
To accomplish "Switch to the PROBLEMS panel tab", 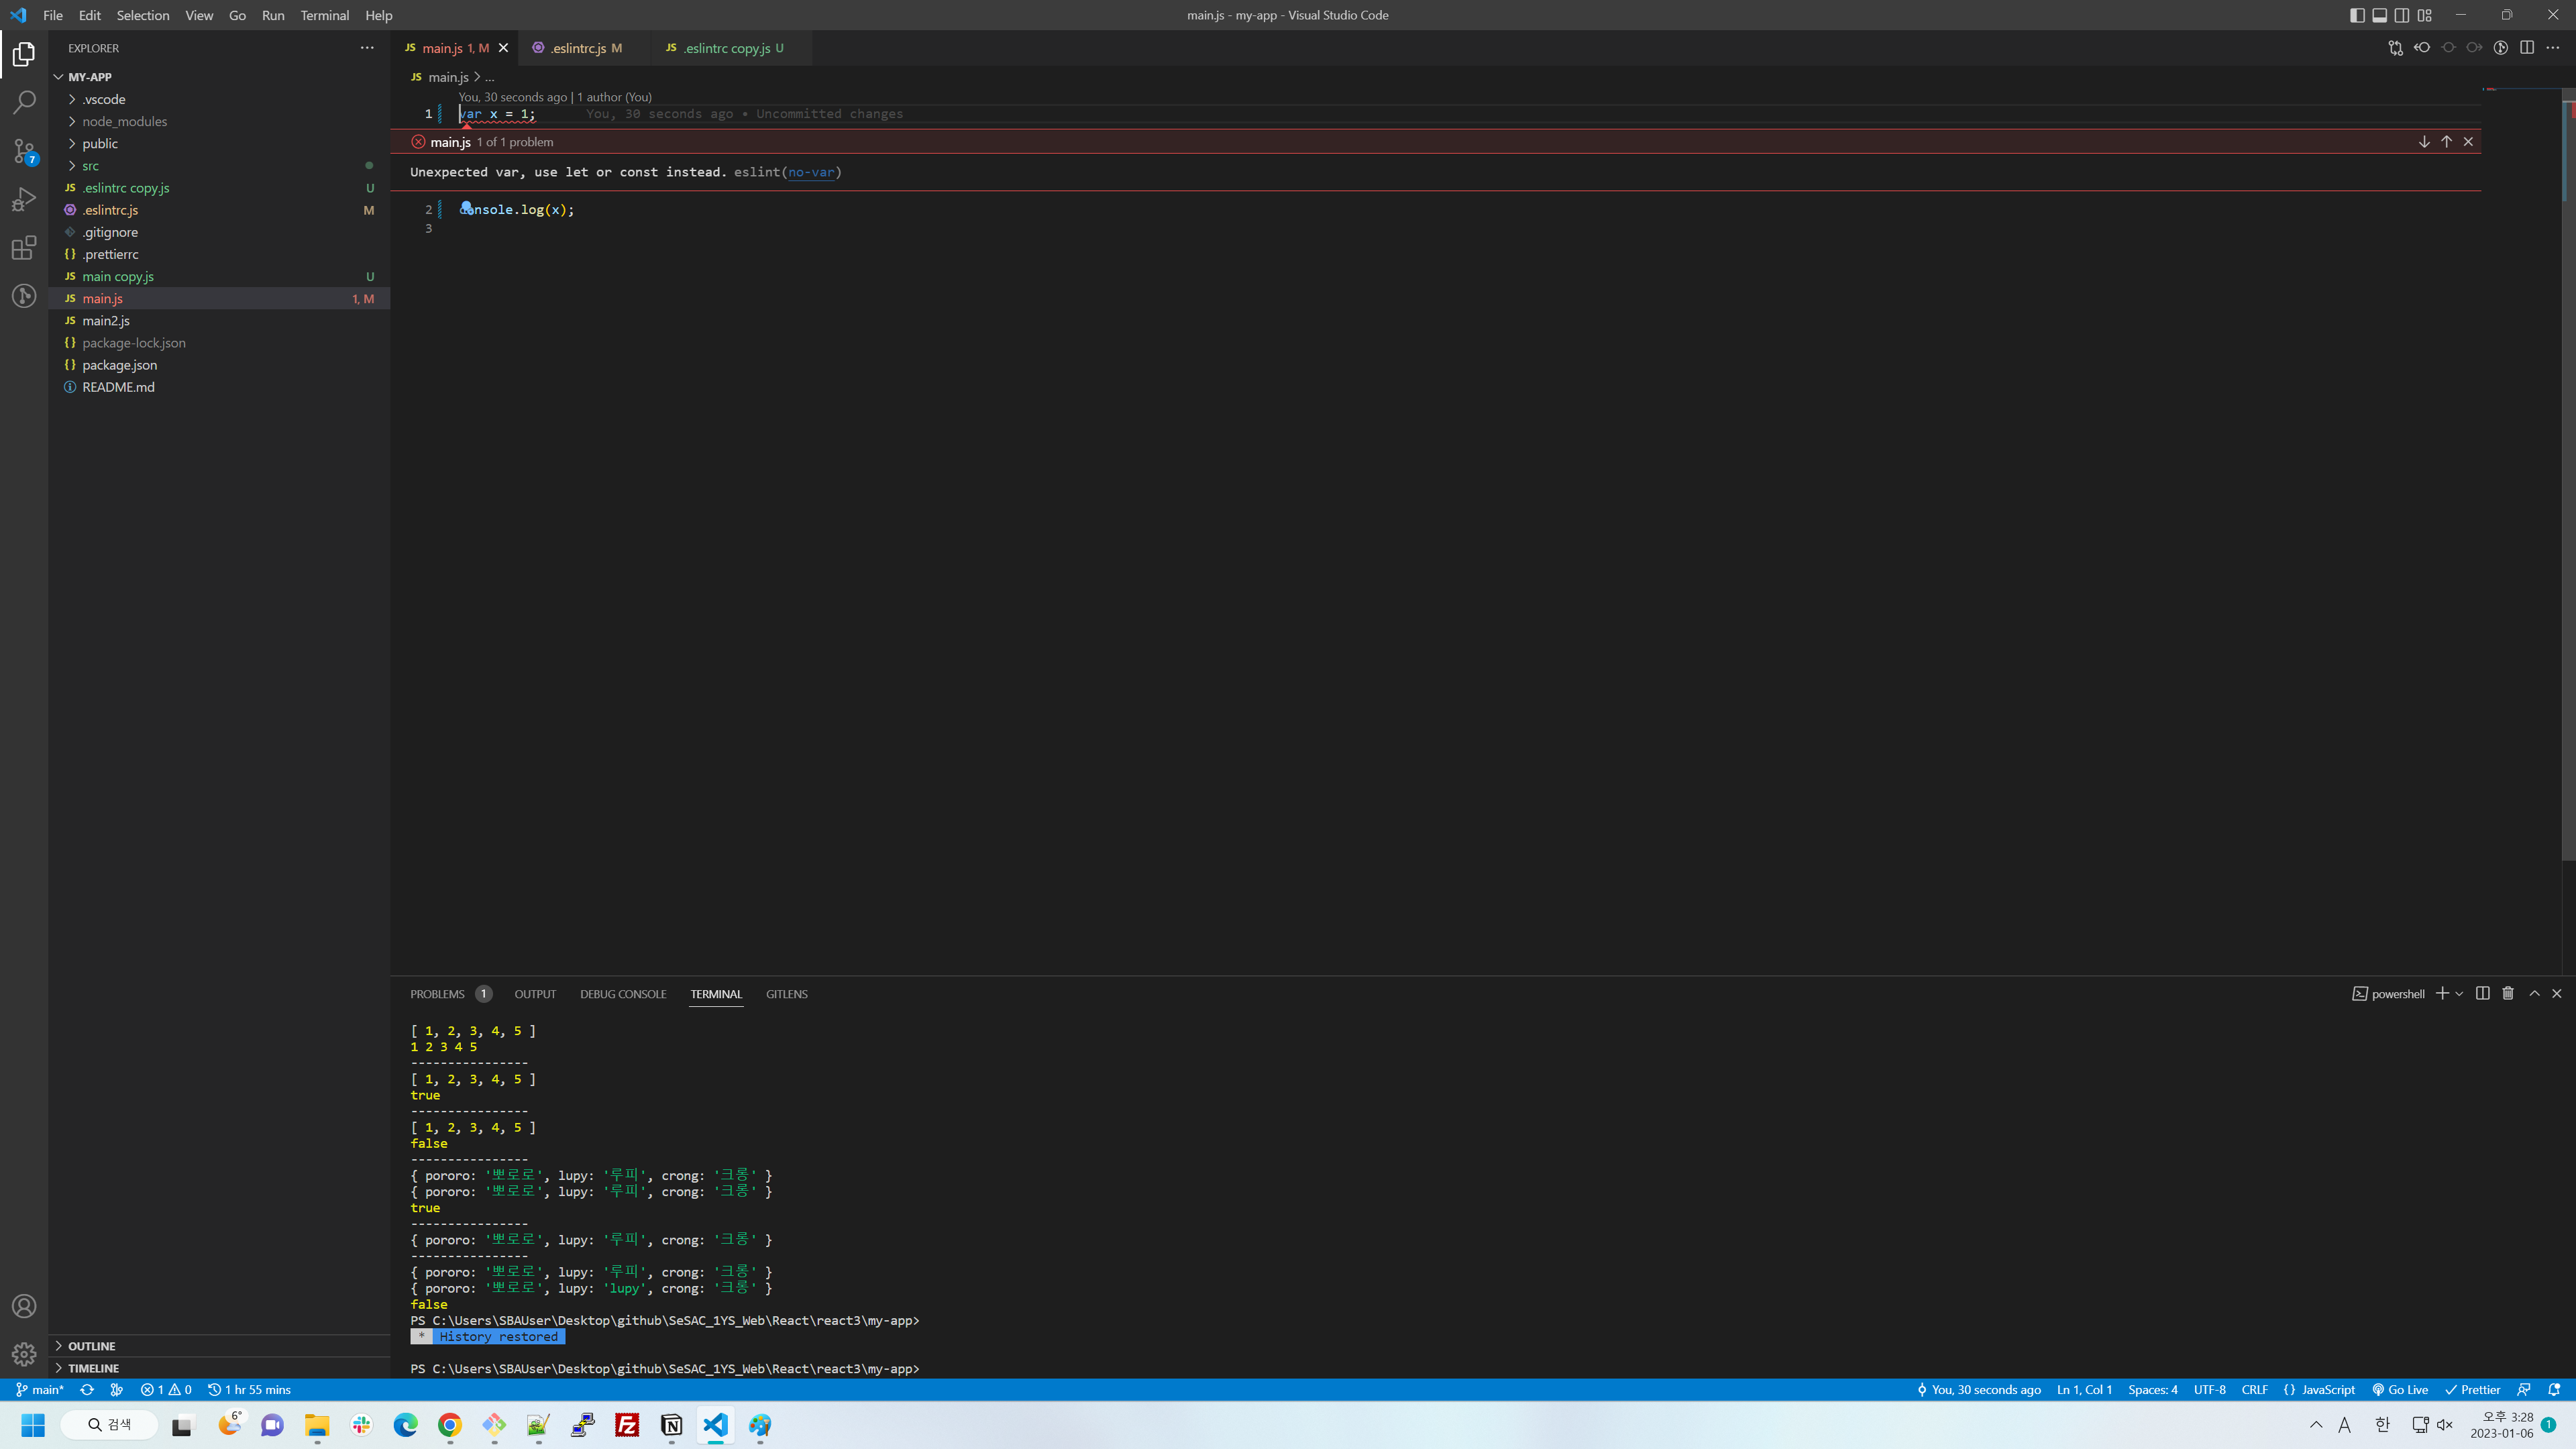I will point(437,994).
